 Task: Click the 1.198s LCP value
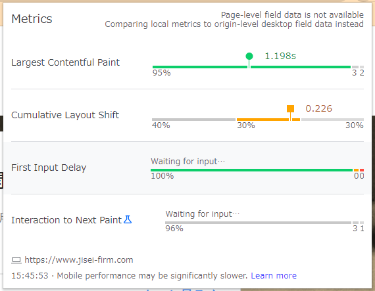(x=280, y=56)
